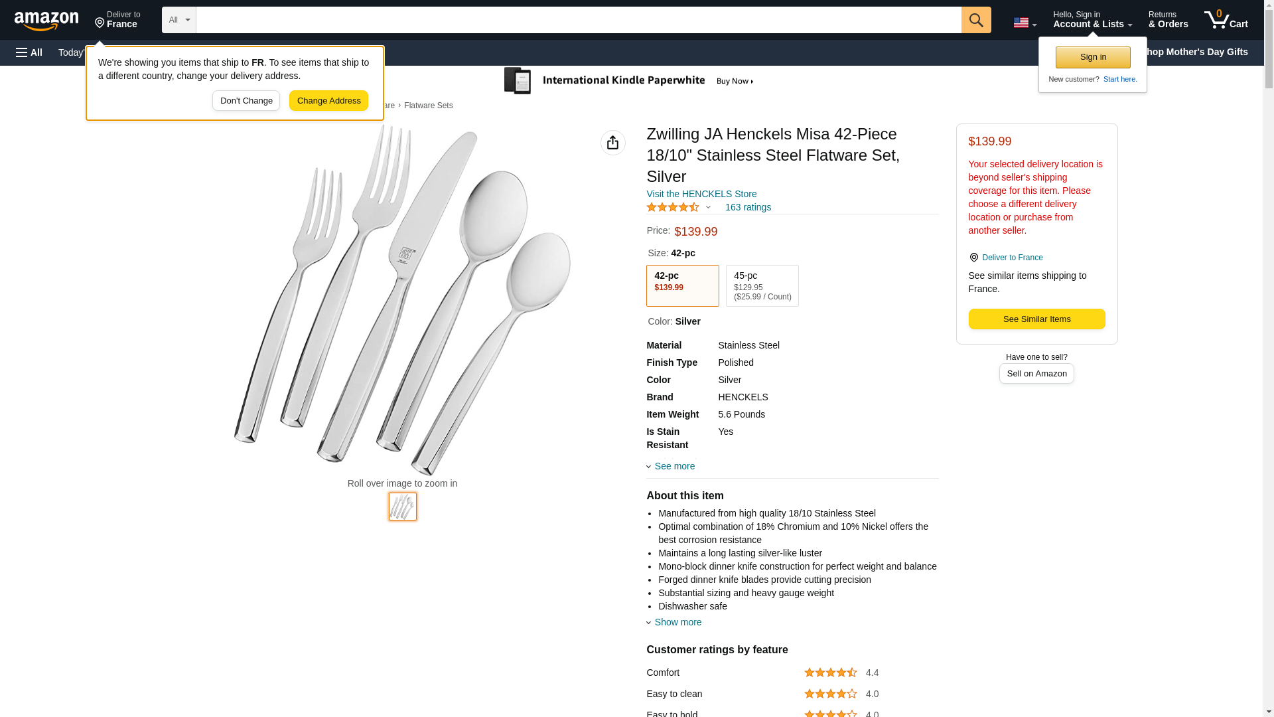Open the All search category dropdown
Viewport: 1274px width, 717px height.
click(178, 20)
